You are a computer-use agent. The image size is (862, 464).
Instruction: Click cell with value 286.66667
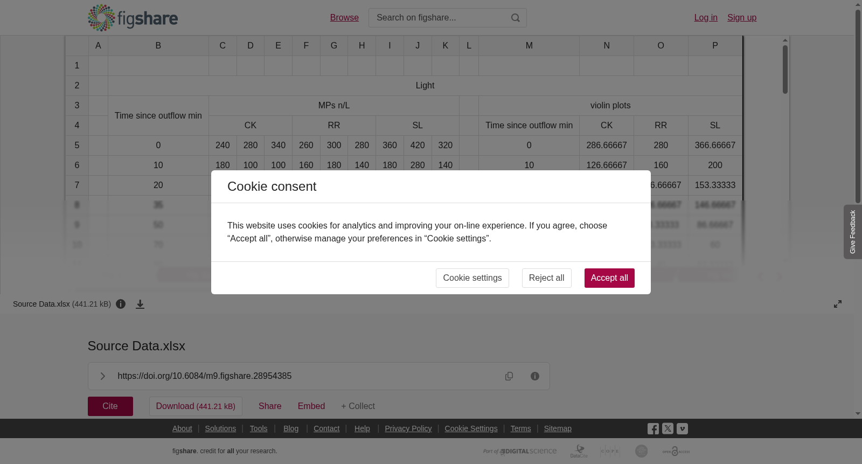pos(607,146)
